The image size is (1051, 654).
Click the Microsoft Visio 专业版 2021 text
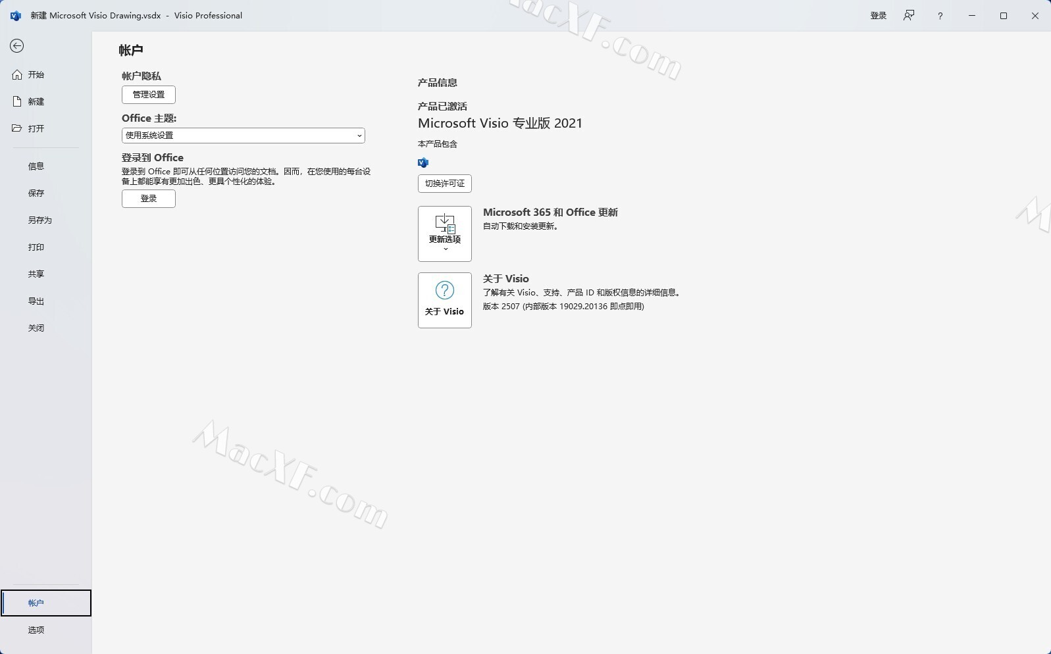click(x=500, y=124)
